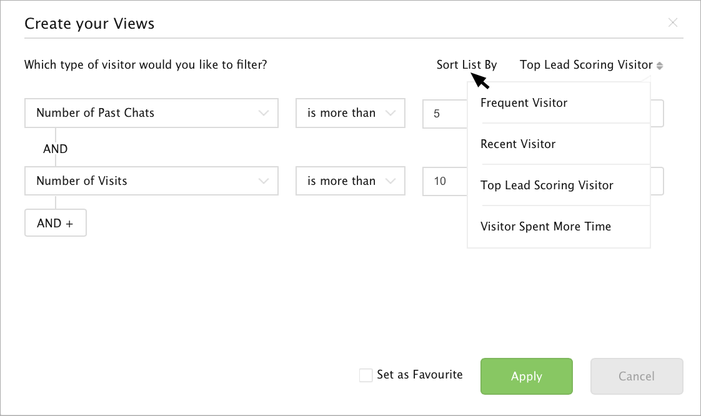
Task: Open second row's 'is more than' chevron
Action: (x=391, y=181)
